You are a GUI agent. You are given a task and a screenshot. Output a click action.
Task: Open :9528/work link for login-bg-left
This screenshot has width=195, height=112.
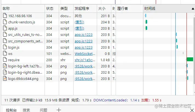point(85,66)
